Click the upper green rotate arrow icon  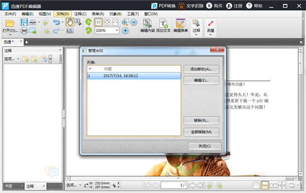click(89, 22)
